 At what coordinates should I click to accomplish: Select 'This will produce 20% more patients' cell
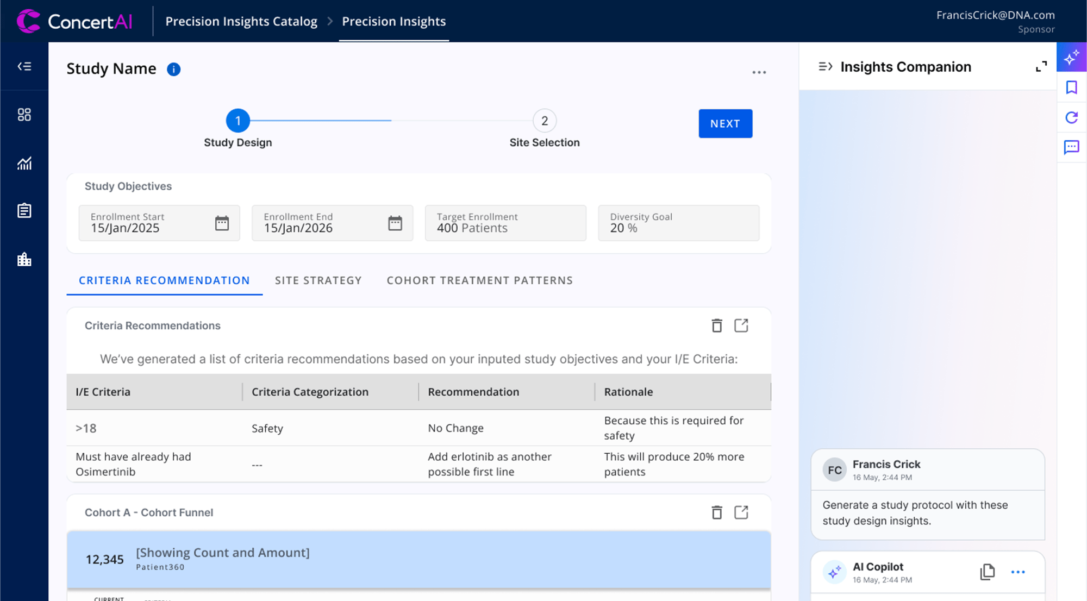[683, 464]
